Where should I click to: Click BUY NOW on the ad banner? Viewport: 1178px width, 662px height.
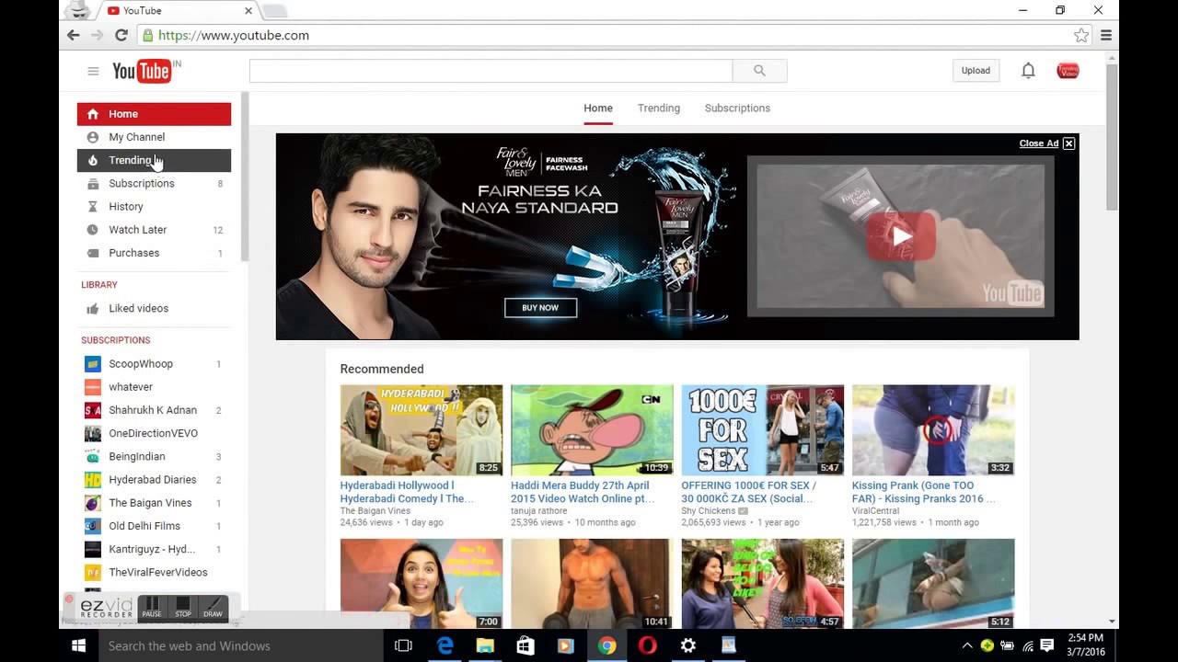pos(540,308)
